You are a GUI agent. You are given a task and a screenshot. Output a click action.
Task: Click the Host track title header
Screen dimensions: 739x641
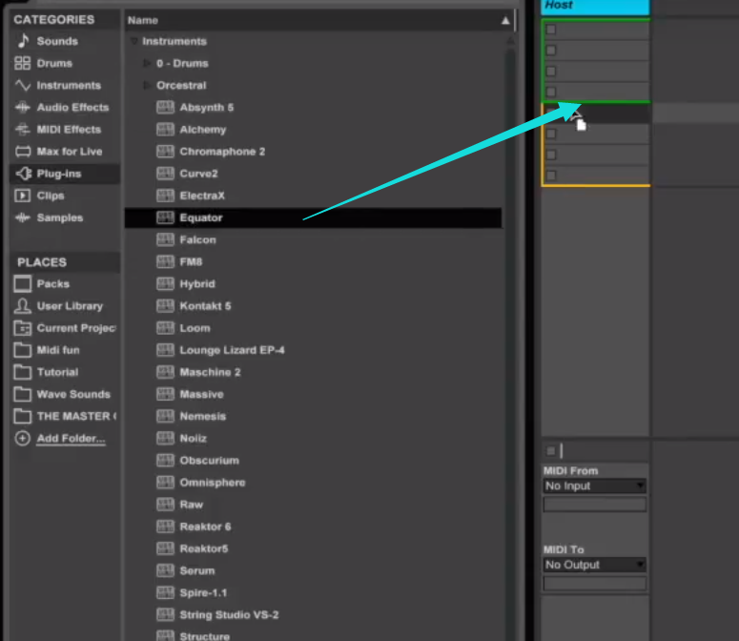coord(595,7)
